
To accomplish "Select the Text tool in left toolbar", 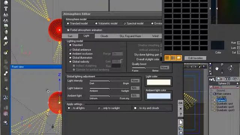I will [x=6, y=9].
